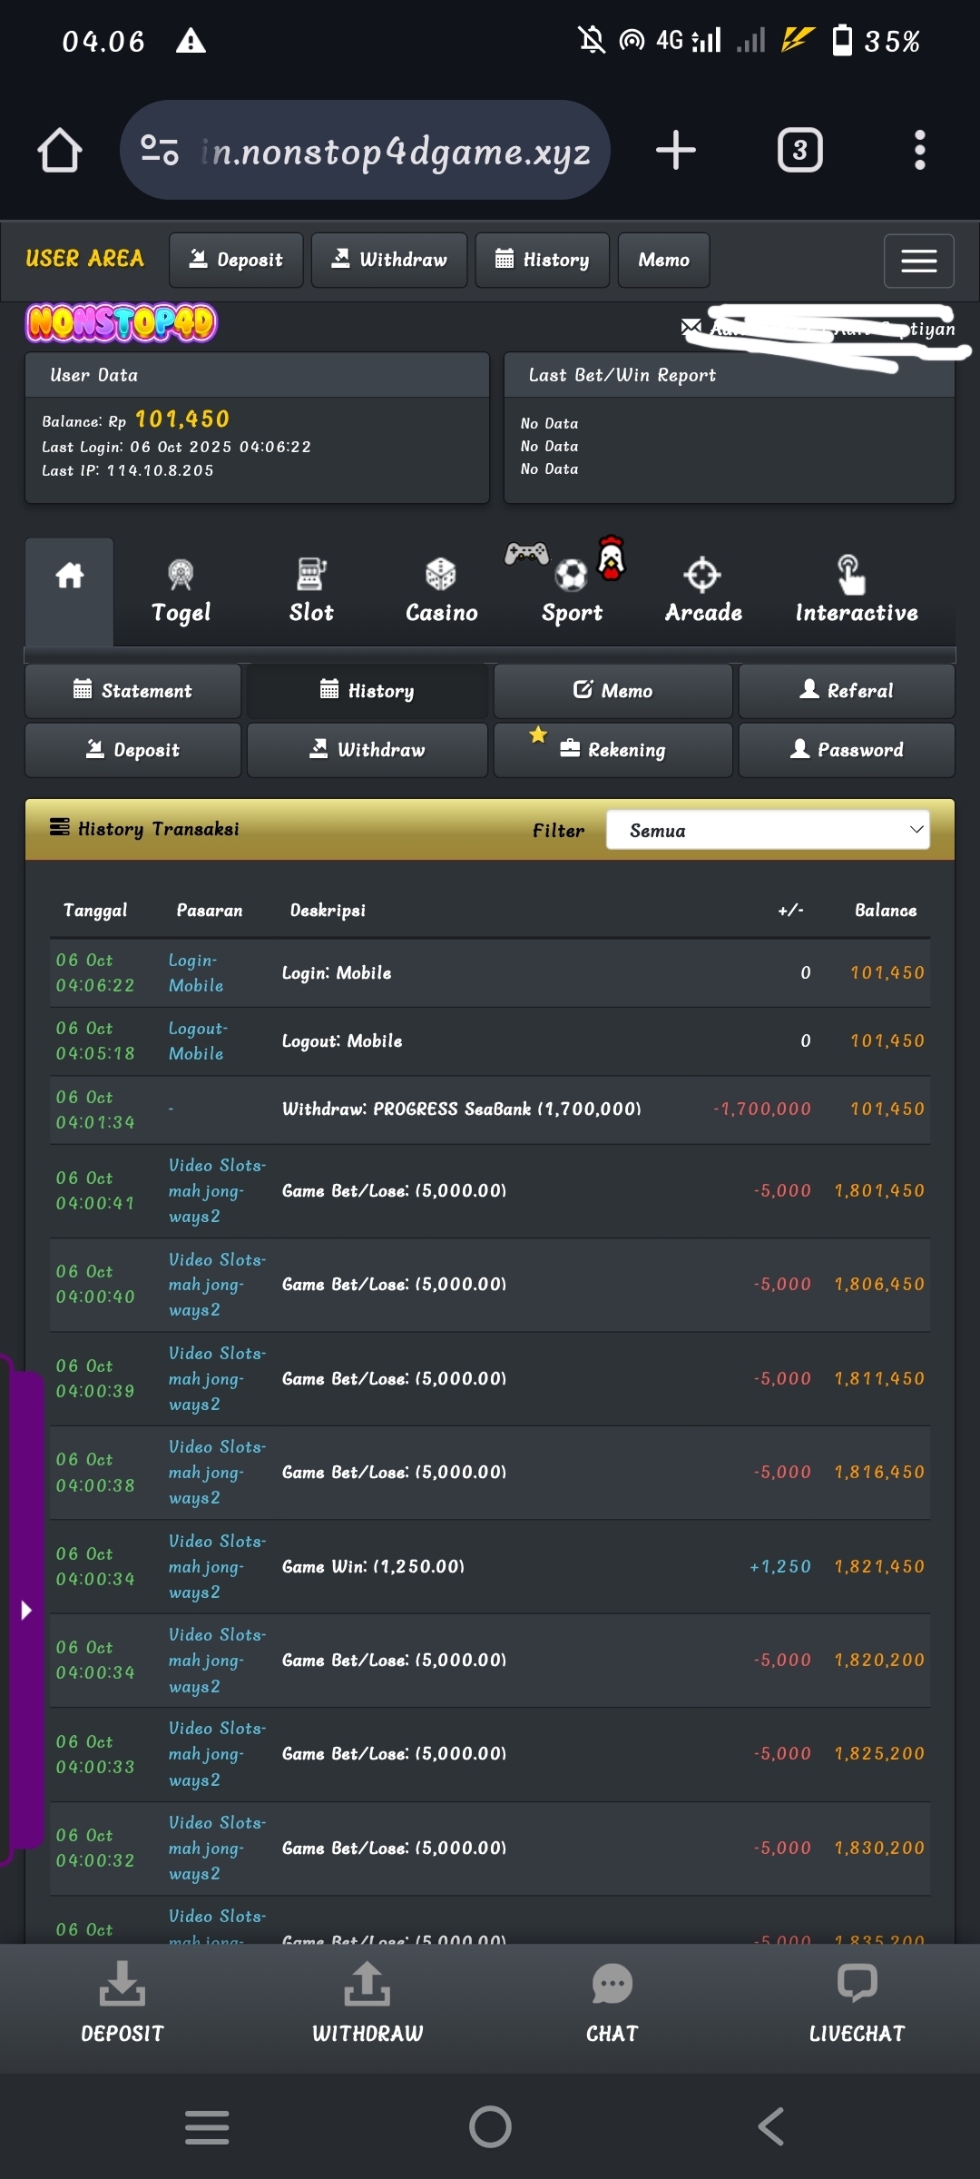The height and width of the screenshot is (2179, 980).
Task: Select the Sport games category
Action: (572, 591)
